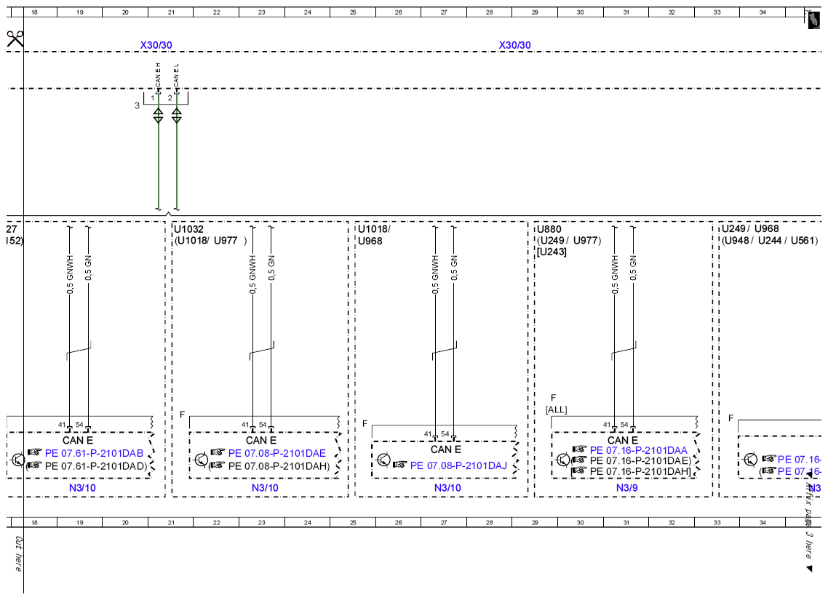The height and width of the screenshot is (600, 828).
Task: Follow the N3/9 component link
Action: point(626,487)
